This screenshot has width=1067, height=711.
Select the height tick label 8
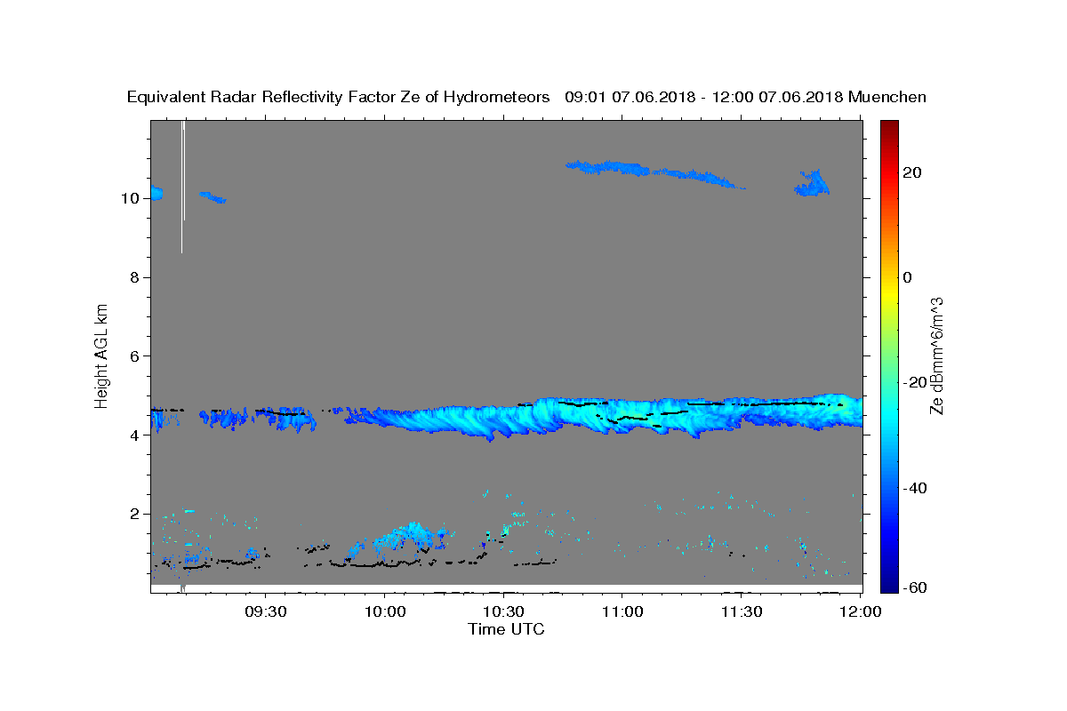coord(135,277)
